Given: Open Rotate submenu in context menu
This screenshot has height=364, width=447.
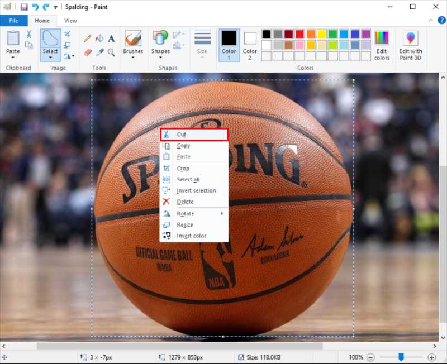Looking at the screenshot, I should coord(194,214).
